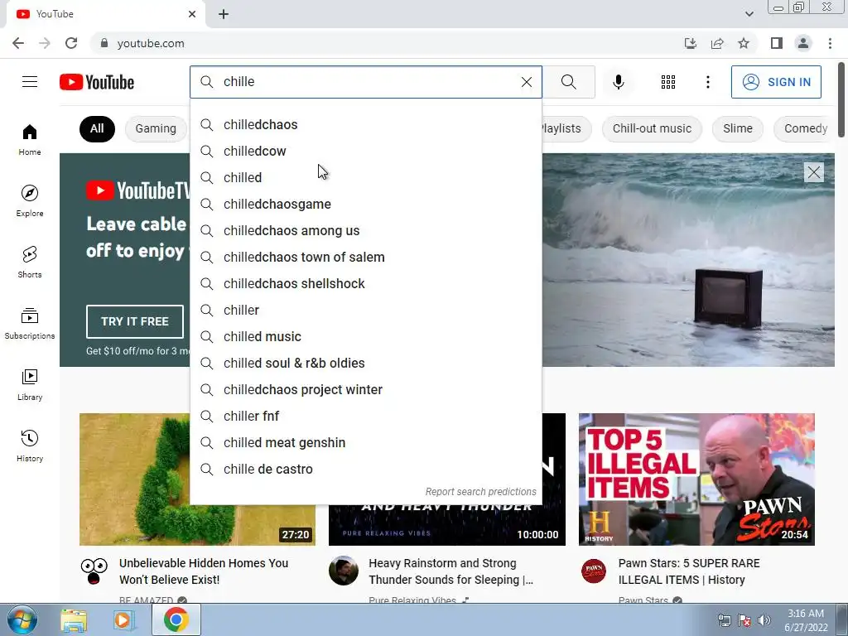
Task: Click the YouTube logo
Action: pos(97,82)
